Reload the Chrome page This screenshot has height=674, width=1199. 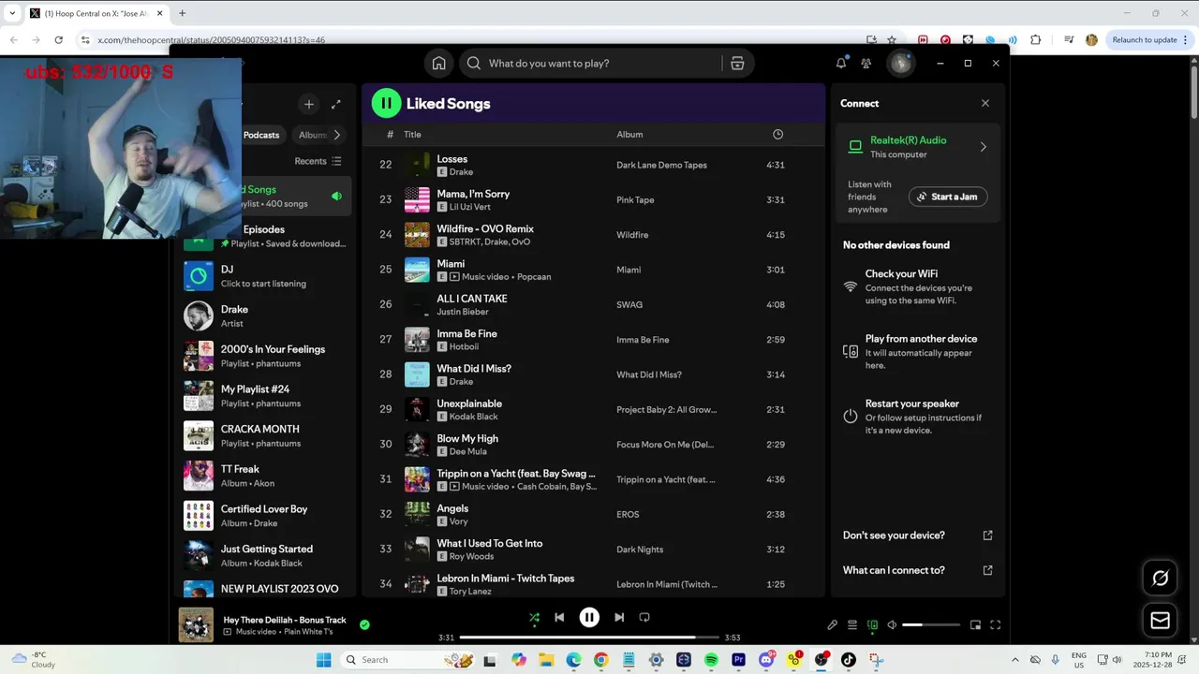click(x=58, y=39)
